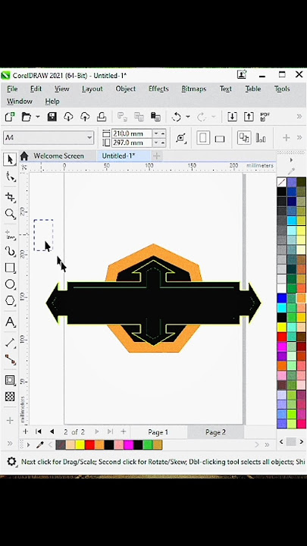The height and width of the screenshot is (546, 307).
Task: Select the Drop Shadow tool
Action: (x=10, y=380)
